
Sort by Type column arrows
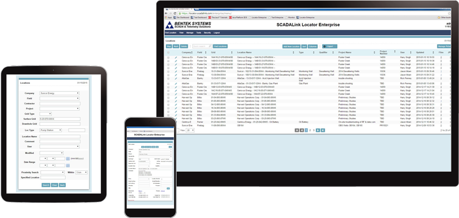[x=315, y=52]
